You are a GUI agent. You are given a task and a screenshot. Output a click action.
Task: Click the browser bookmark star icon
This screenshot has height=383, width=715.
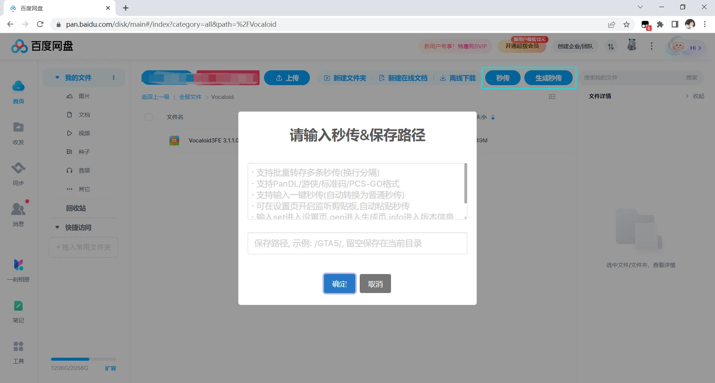click(627, 25)
